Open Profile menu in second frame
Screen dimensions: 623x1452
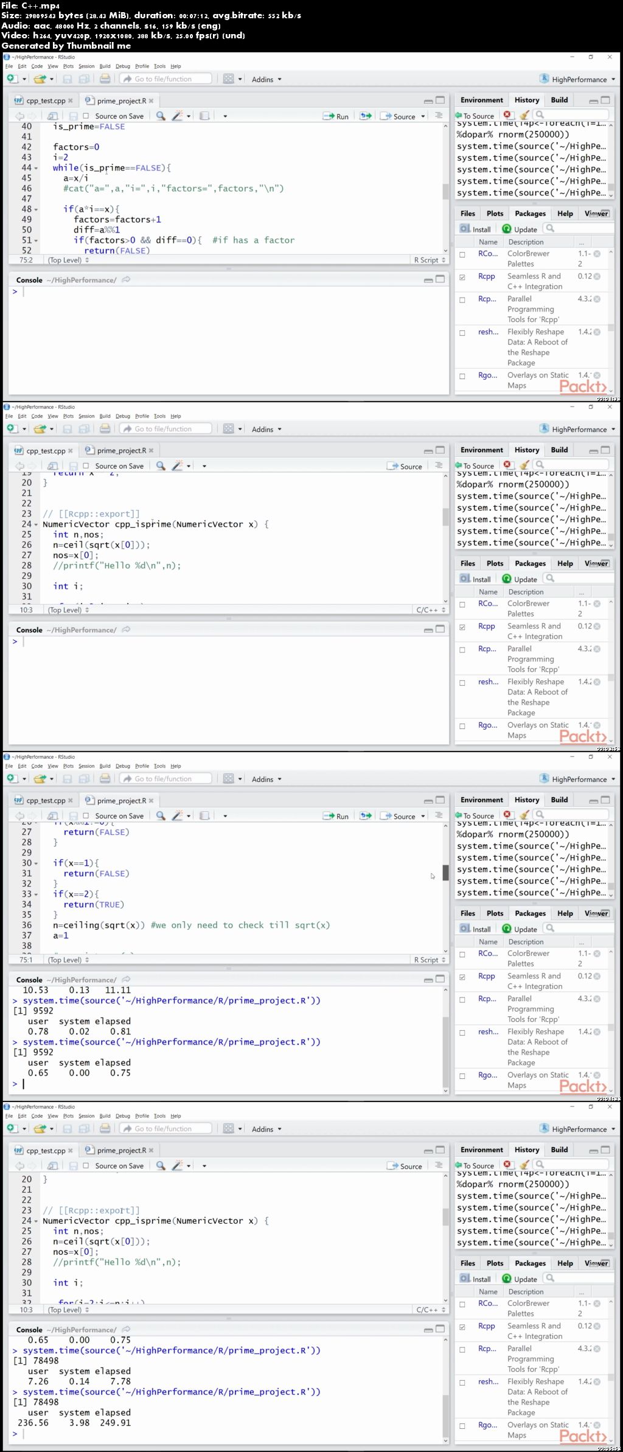click(x=142, y=416)
